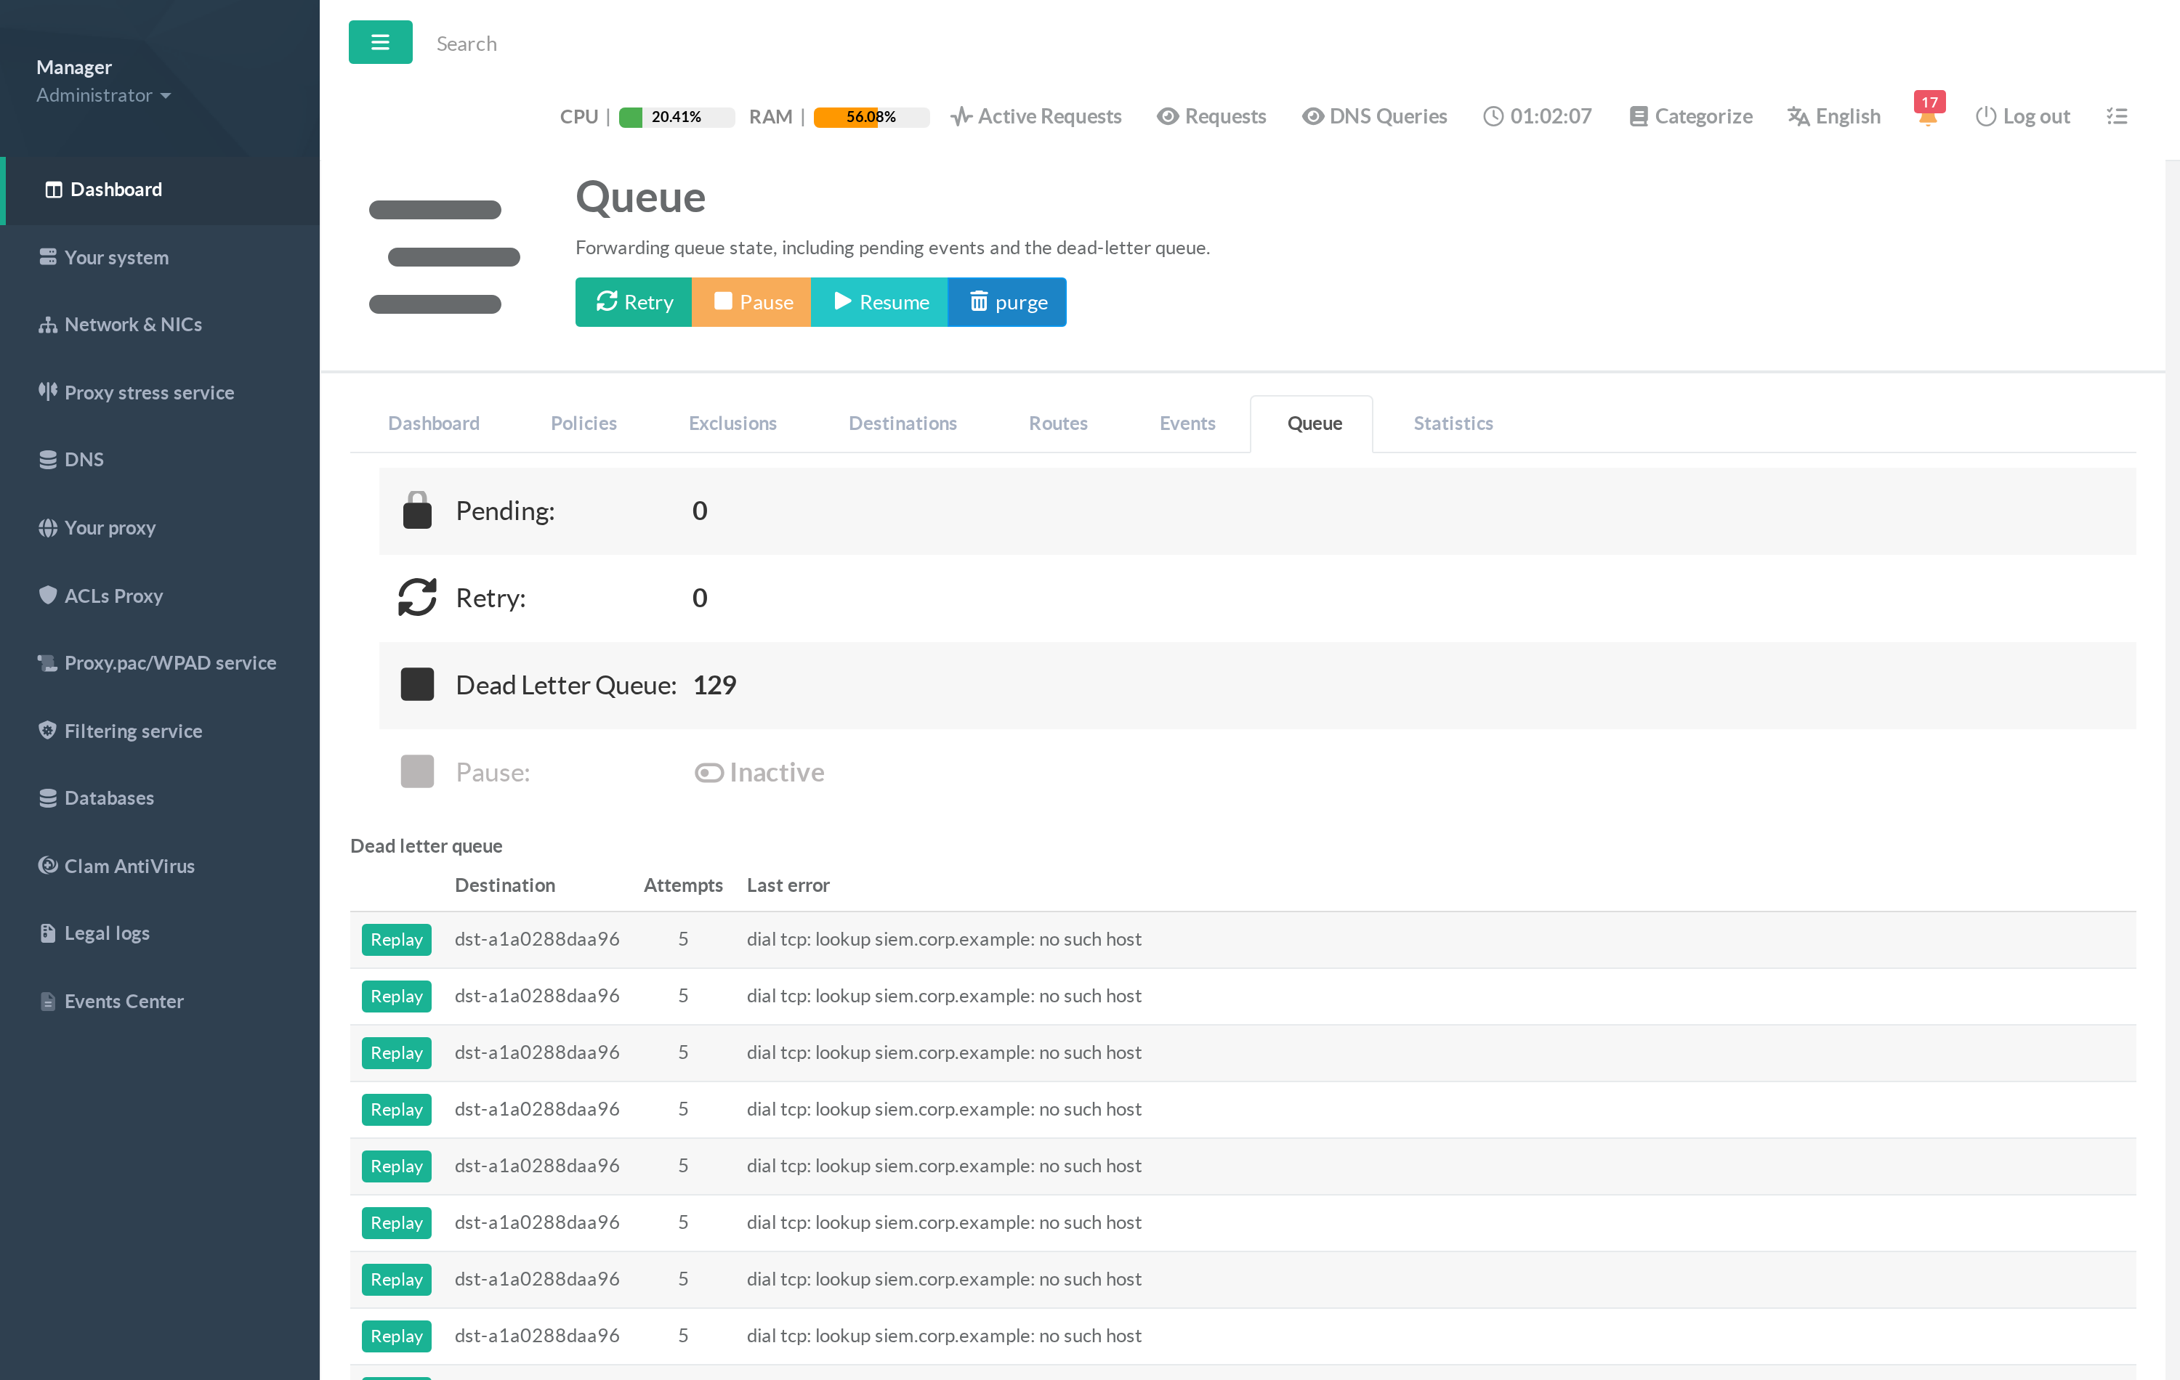Open the Routes tab
Image resolution: width=2180 pixels, height=1380 pixels.
(1057, 423)
